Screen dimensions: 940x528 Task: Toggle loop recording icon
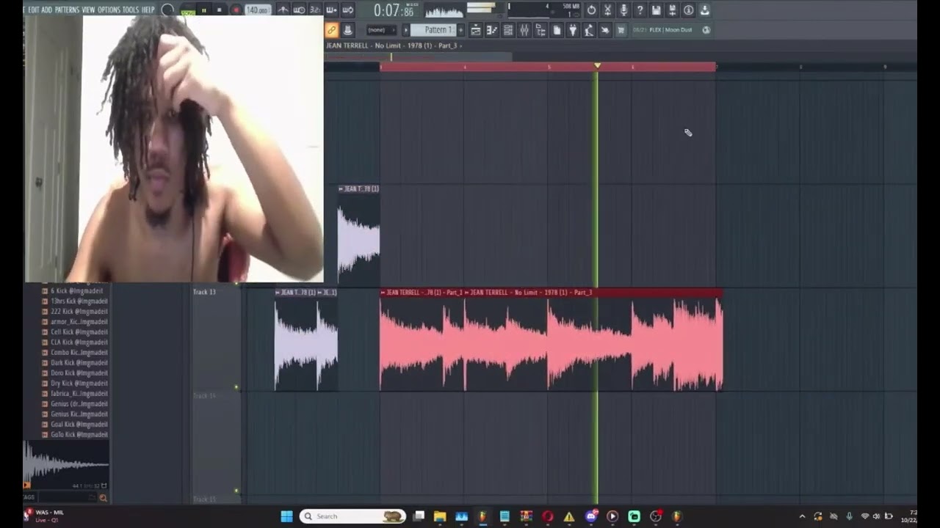(x=347, y=10)
